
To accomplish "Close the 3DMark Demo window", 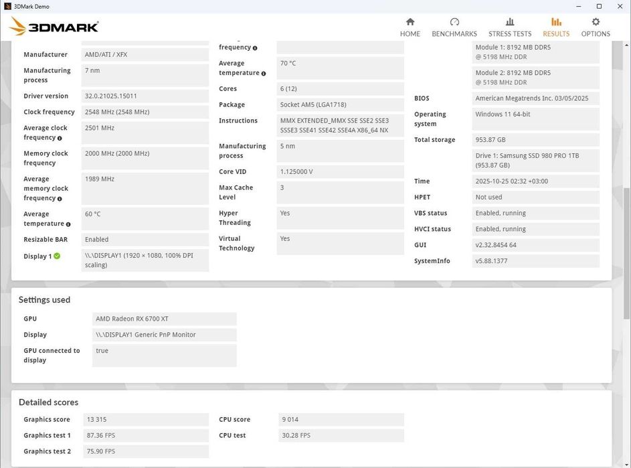I will [620, 7].
